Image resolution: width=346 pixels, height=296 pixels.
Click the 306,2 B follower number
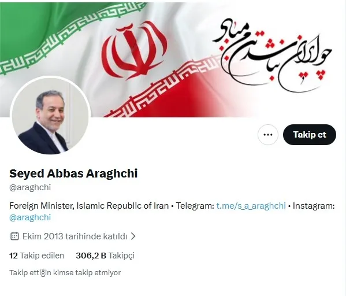(x=91, y=256)
